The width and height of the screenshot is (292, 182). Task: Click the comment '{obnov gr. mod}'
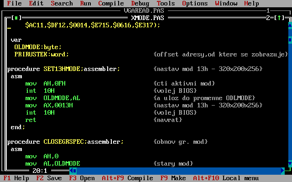[x=181, y=142]
